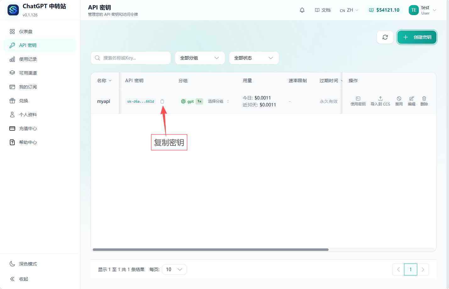Click the 1x rate multiplier badge
The height and width of the screenshot is (289, 449).
[199, 101]
